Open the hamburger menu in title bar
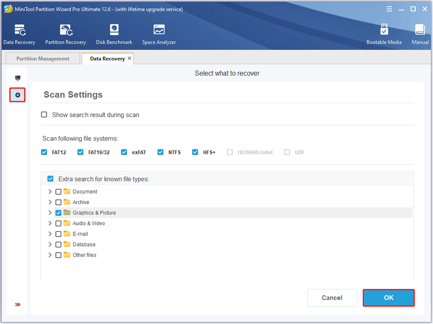 coord(389,9)
